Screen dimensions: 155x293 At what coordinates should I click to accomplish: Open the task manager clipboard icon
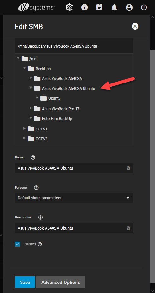click(99, 8)
